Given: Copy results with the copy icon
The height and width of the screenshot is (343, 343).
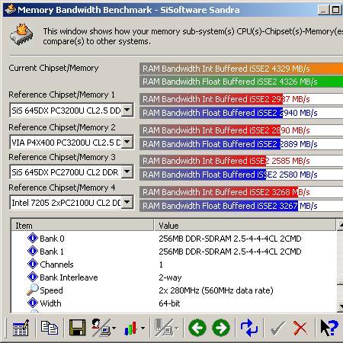Looking at the screenshot, I should pyautogui.click(x=50, y=328).
